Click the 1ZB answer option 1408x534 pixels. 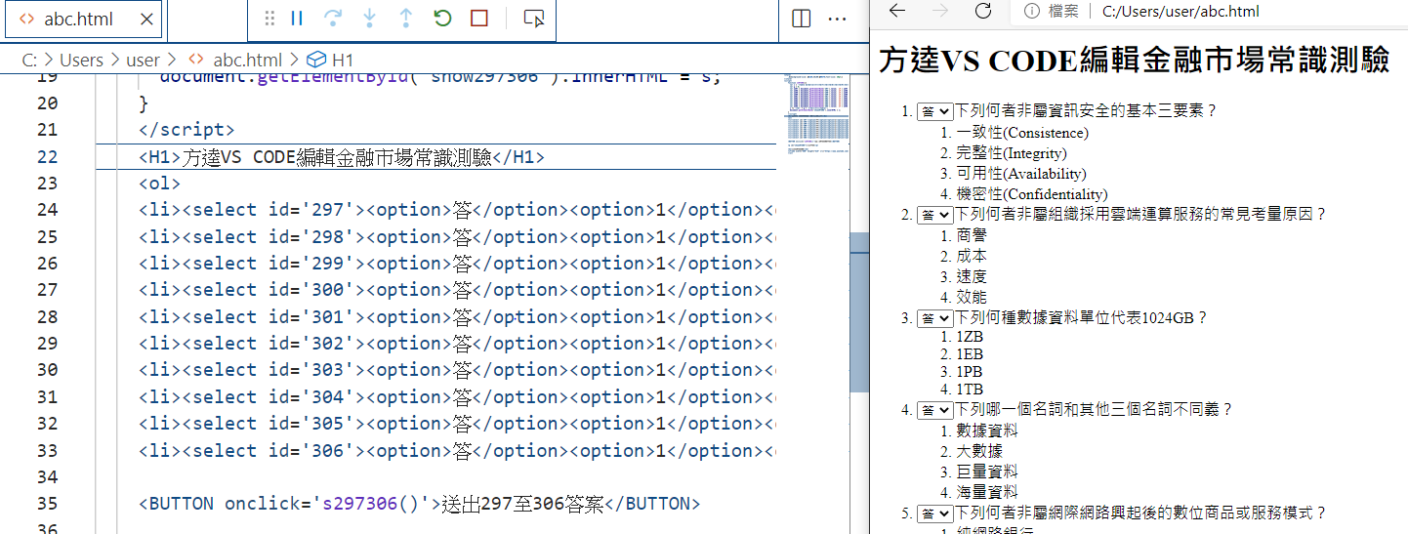pos(970,337)
